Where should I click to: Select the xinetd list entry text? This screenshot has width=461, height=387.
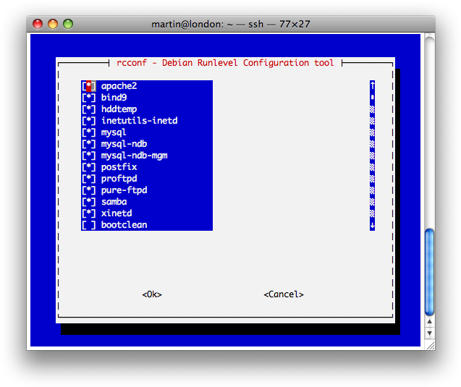pos(117,213)
